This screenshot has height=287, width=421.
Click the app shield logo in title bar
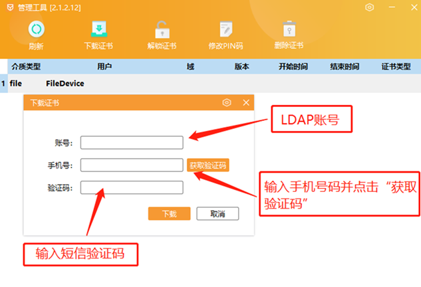[10, 7]
